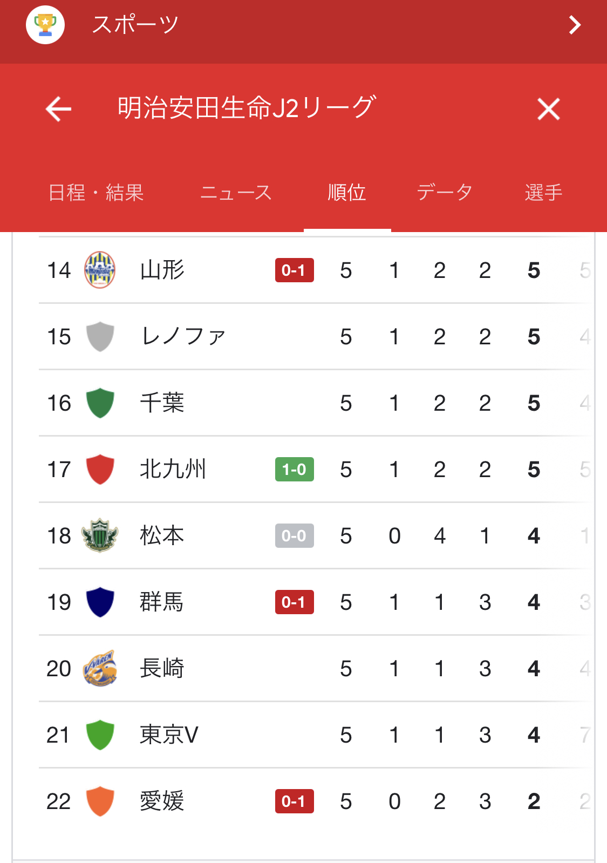Expand the スポーツ header chevron arrow
Viewport: 607px width, 863px height.
(x=575, y=24)
